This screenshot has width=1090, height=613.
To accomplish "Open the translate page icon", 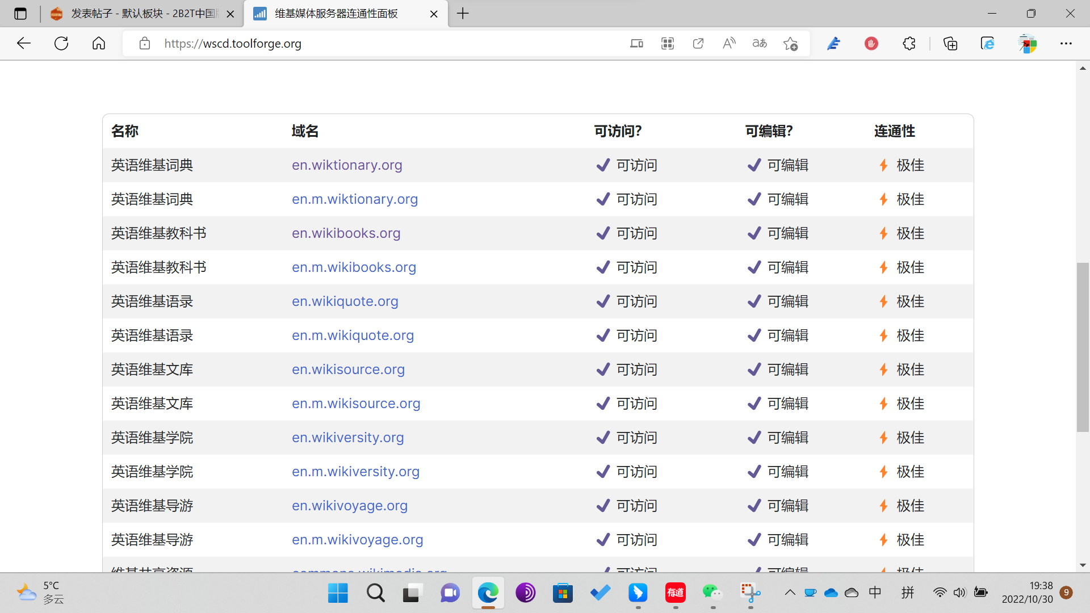I will tap(760, 43).
